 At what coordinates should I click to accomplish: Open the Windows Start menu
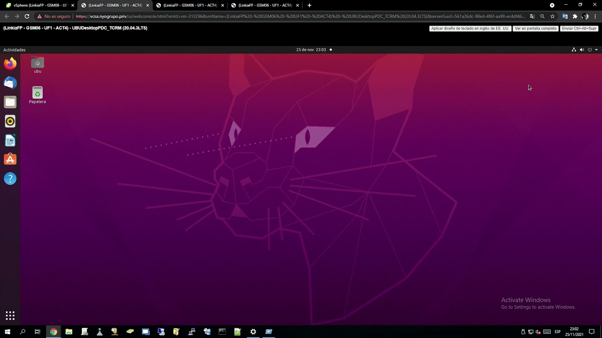8,332
